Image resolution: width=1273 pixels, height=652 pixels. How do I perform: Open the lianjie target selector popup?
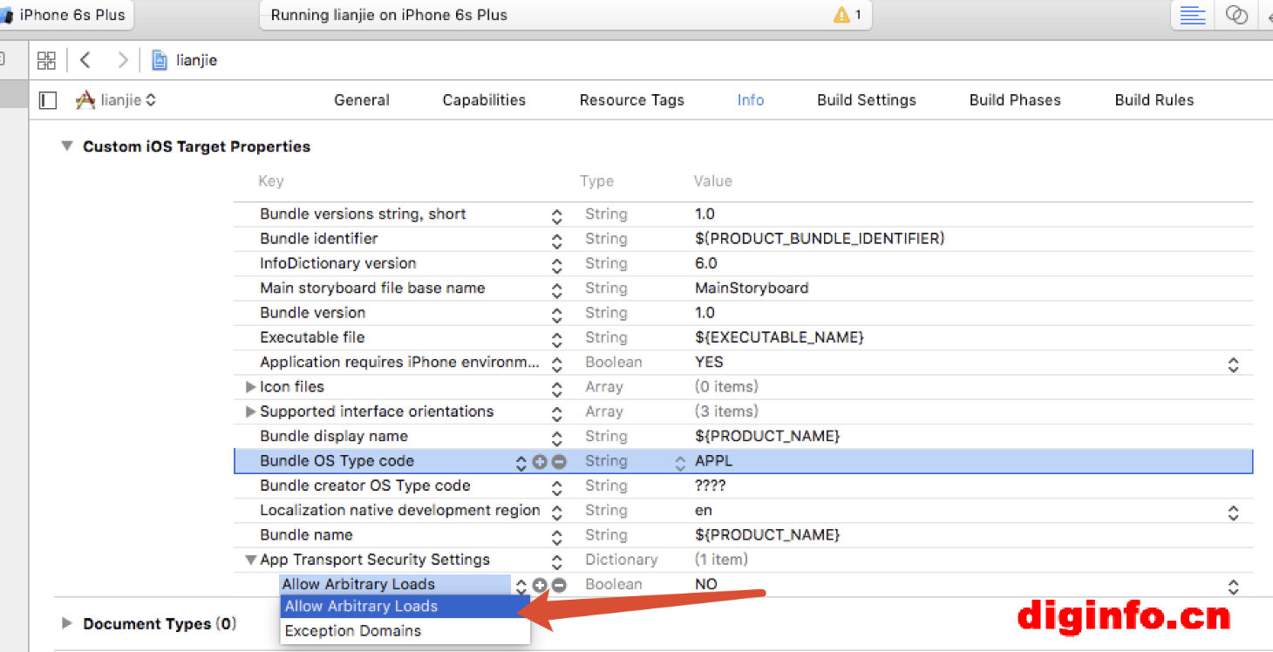[x=117, y=100]
